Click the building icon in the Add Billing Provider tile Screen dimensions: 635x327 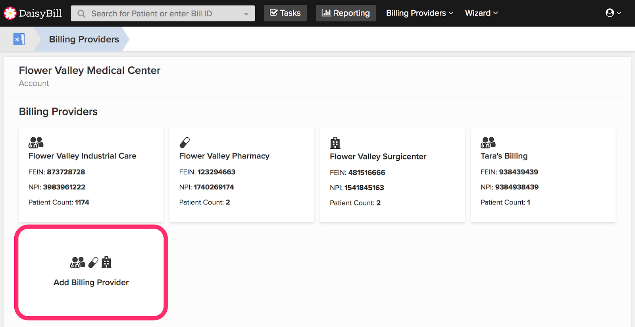[106, 262]
